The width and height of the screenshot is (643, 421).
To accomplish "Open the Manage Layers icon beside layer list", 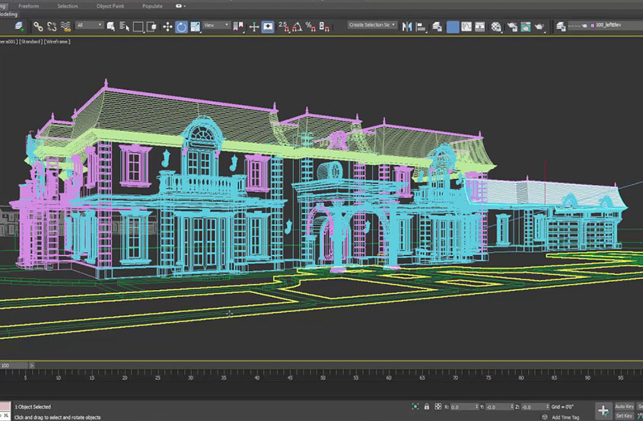I will (561, 27).
